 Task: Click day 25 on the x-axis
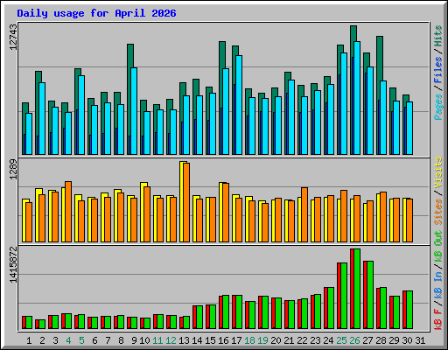[x=341, y=340]
